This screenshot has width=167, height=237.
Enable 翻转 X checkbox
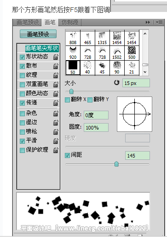[x=67, y=100]
